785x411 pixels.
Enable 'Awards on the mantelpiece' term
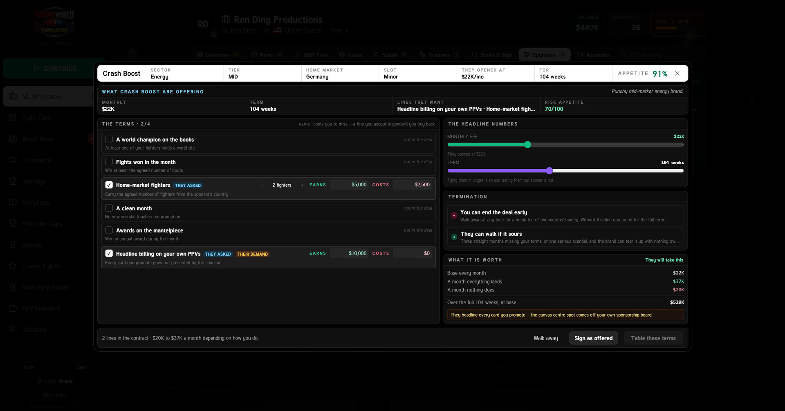(109, 230)
